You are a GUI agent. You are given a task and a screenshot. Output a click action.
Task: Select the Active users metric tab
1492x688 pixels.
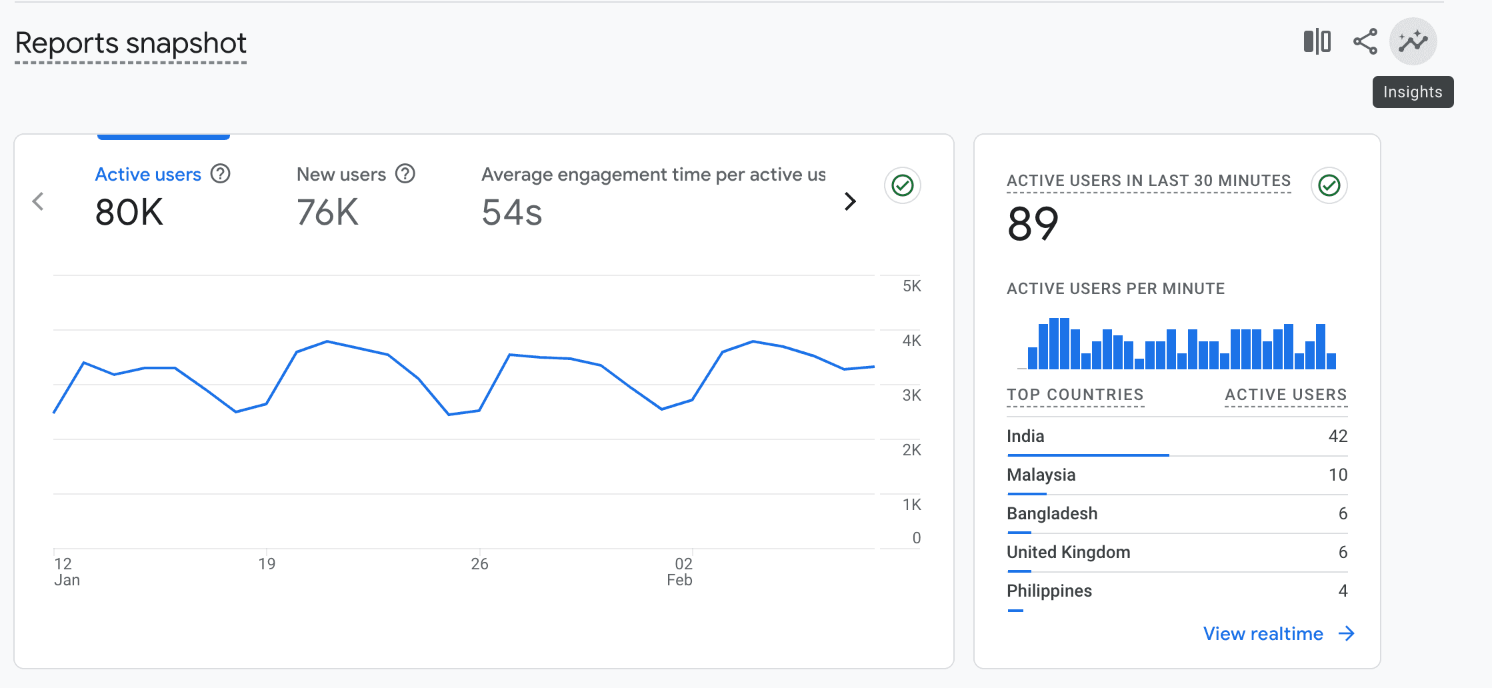(147, 175)
